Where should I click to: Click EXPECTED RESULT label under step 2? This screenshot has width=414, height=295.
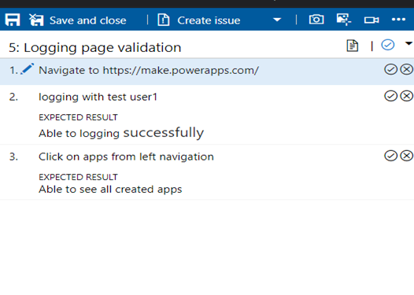click(x=78, y=117)
